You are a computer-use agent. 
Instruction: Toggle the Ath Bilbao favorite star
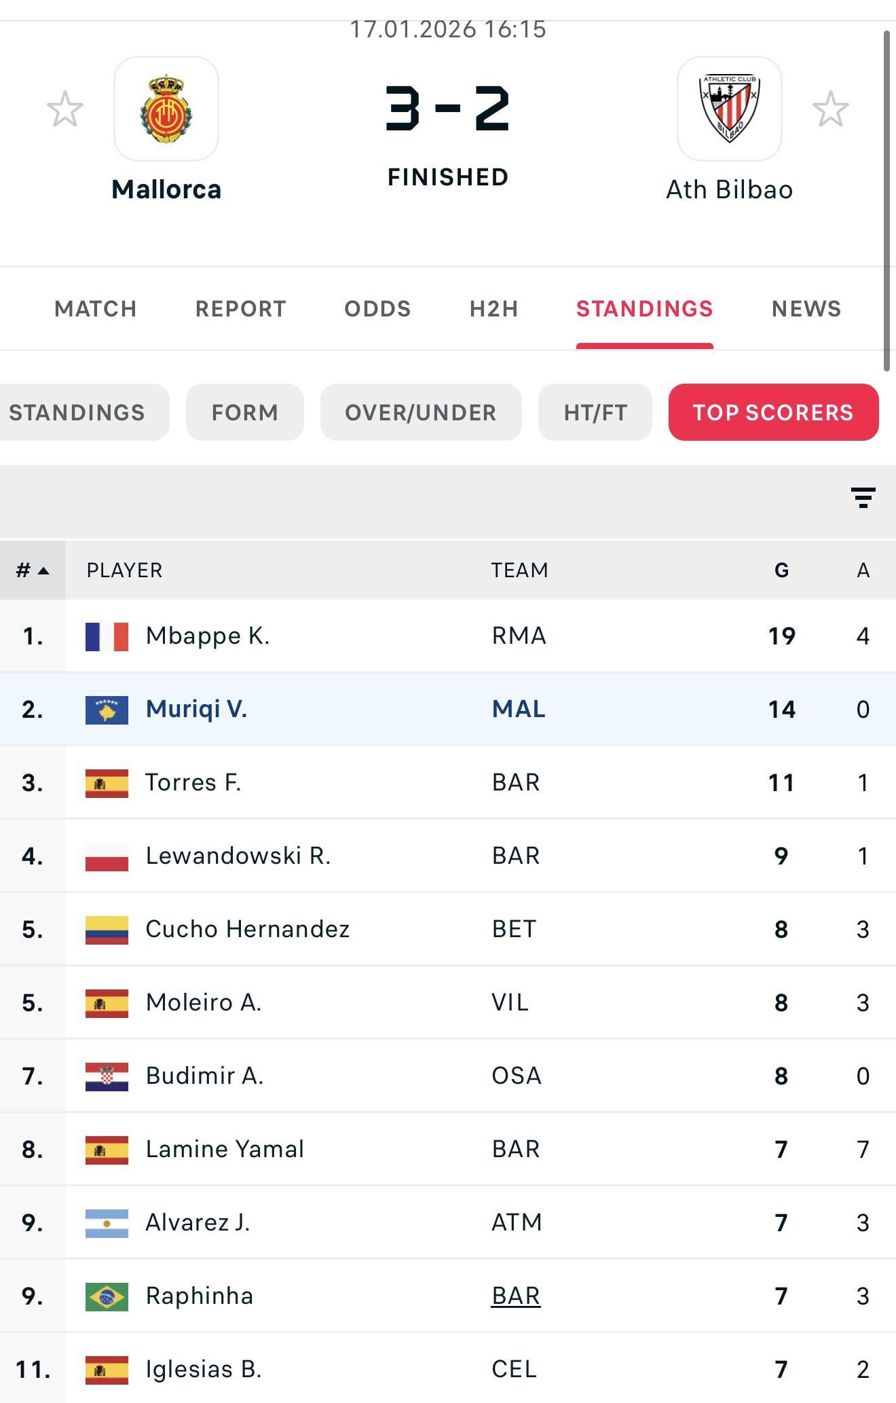point(830,109)
